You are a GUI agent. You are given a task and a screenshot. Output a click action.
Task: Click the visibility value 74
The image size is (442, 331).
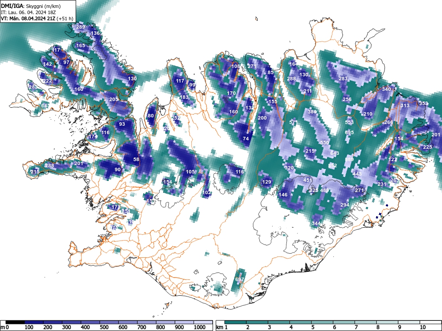(246, 139)
